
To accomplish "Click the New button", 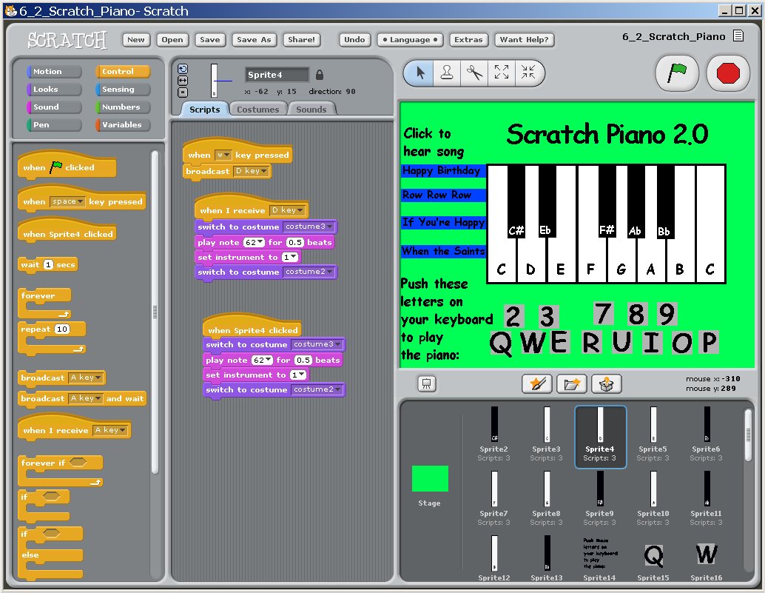I will tap(136, 39).
